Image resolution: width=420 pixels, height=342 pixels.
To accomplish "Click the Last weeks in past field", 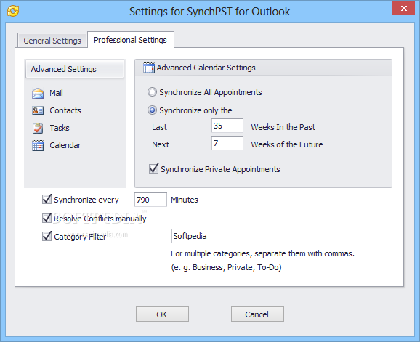I will pyautogui.click(x=227, y=126).
